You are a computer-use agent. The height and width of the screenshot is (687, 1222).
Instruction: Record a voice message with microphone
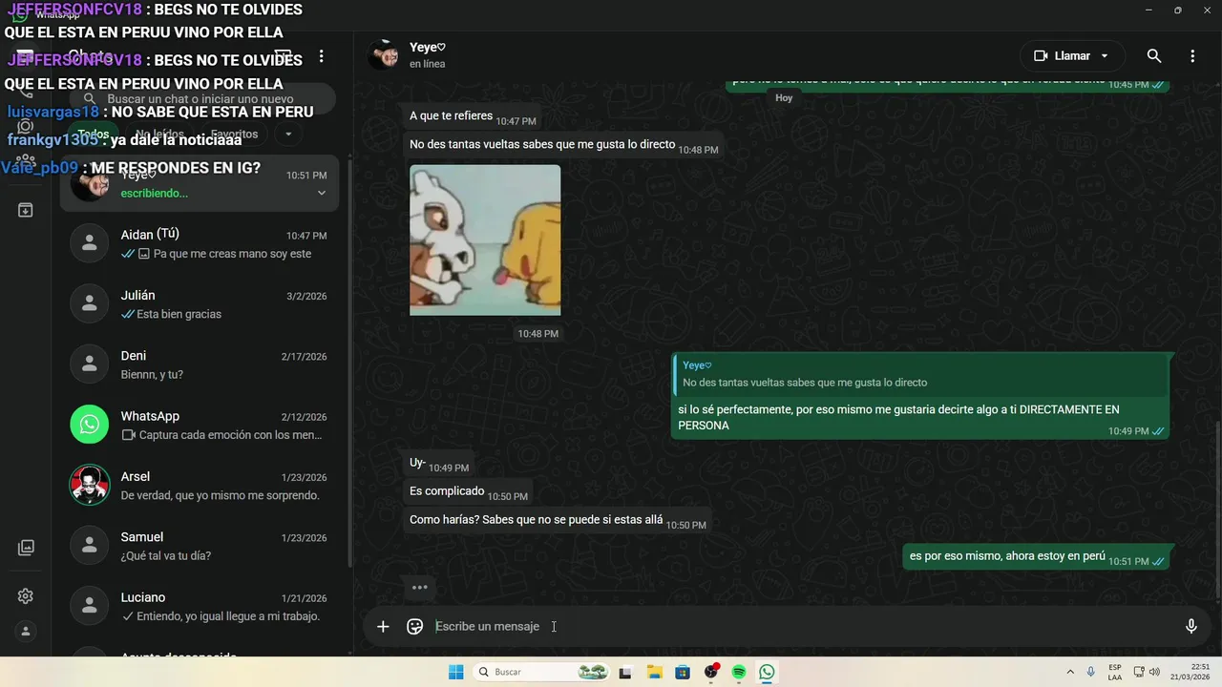click(1191, 627)
